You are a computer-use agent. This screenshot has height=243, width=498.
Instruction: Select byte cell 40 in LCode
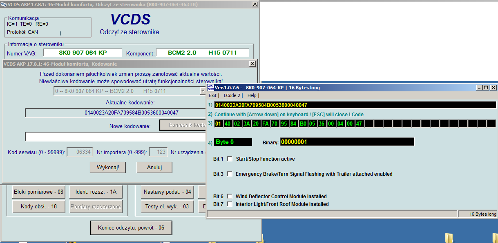pyautogui.click(x=228, y=124)
